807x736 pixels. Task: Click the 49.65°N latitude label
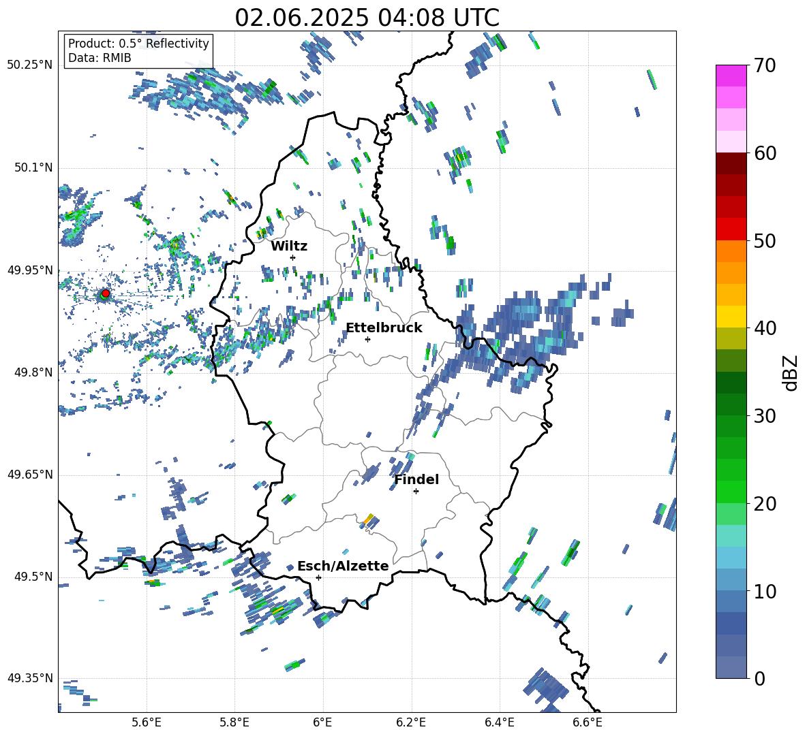(30, 475)
